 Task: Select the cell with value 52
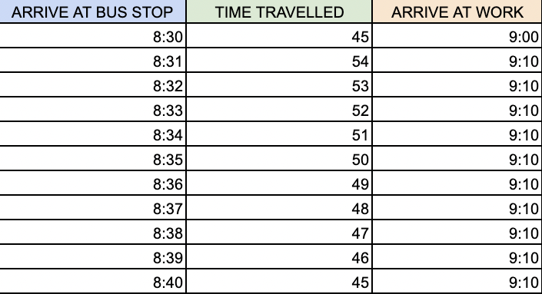[x=279, y=110]
